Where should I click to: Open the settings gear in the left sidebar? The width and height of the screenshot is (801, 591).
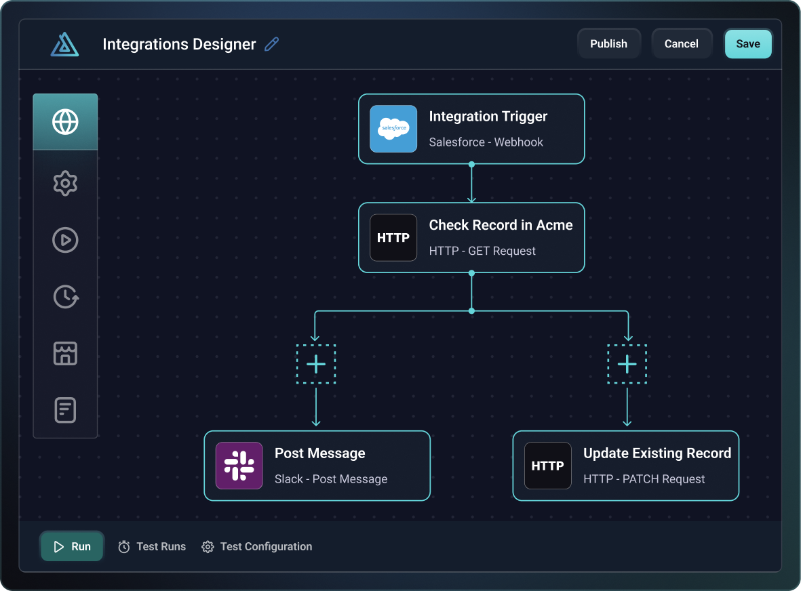(x=65, y=183)
